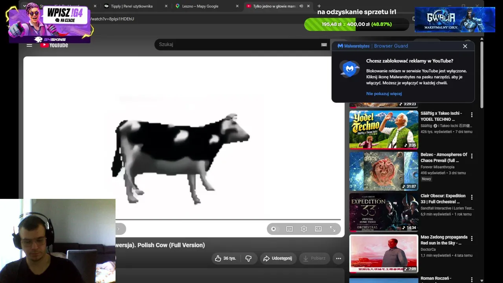Go to the YouTube home logo
Screen dimensions: 503x283
(54, 45)
